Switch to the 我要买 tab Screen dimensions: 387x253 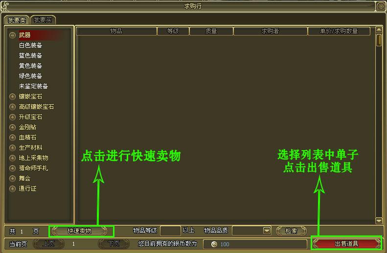pos(43,19)
